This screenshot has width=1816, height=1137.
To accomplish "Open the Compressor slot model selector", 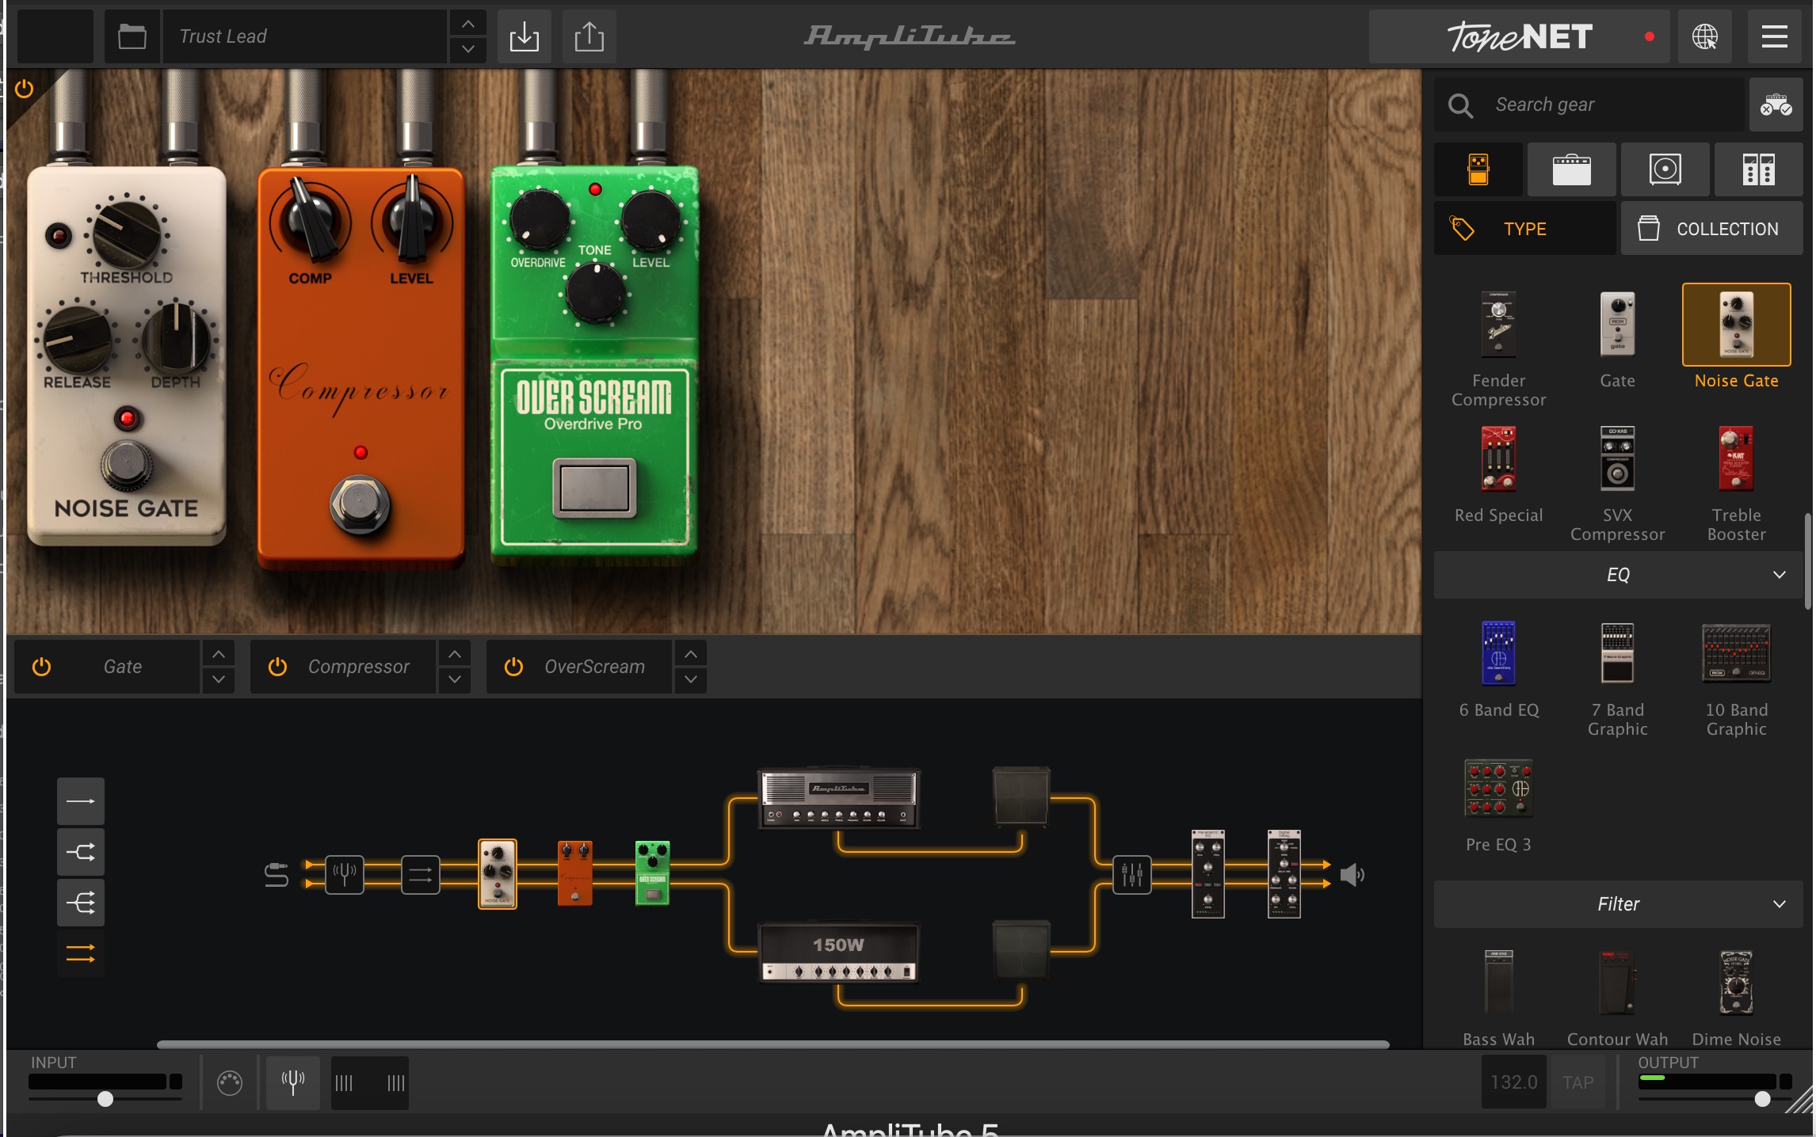I will (x=359, y=667).
